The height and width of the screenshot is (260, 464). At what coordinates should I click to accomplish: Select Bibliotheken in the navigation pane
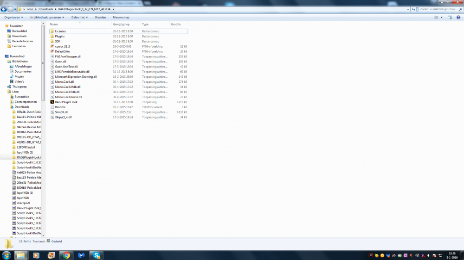(20, 62)
